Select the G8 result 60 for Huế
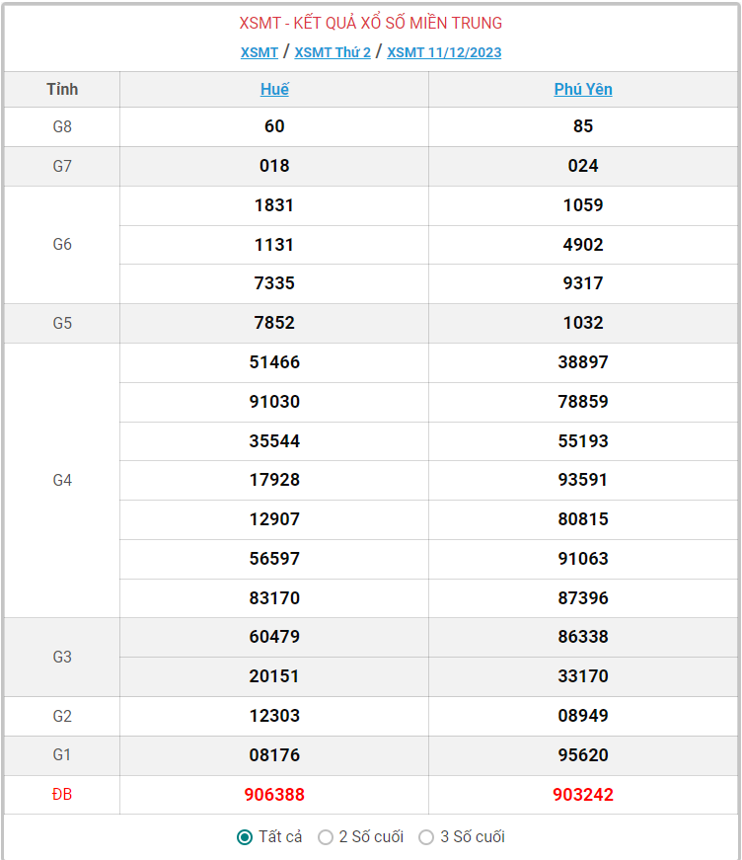 pos(274,126)
